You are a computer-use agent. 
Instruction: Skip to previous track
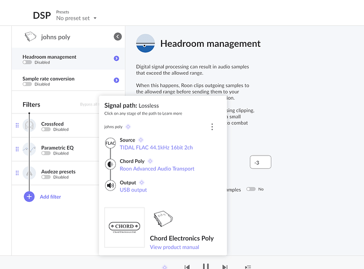187,267
